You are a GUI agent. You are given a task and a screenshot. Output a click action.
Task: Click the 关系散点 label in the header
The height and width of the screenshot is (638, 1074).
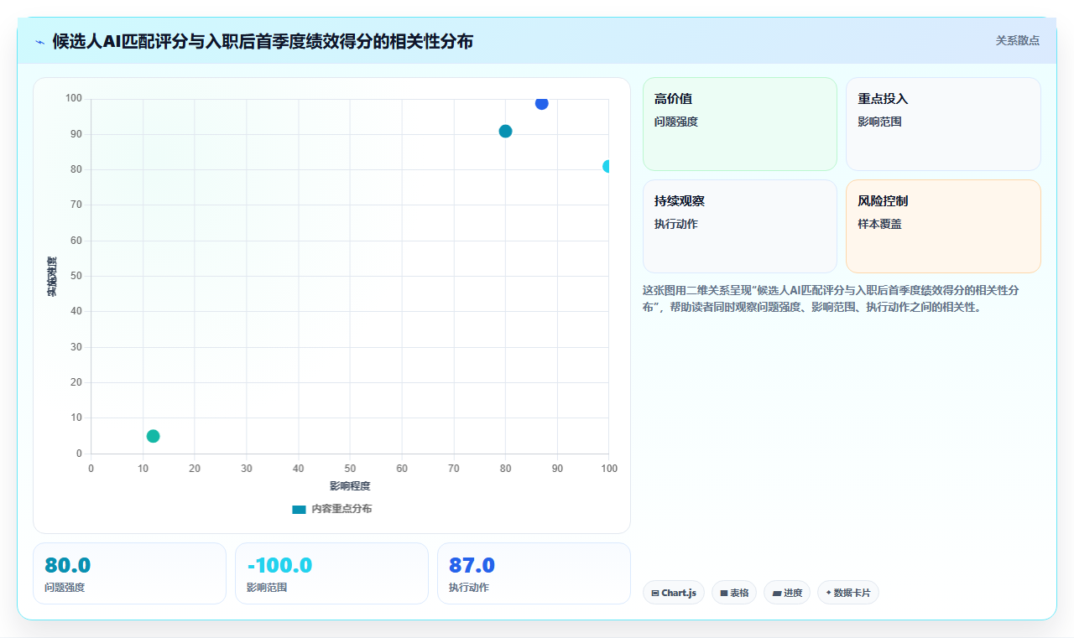click(x=1018, y=40)
